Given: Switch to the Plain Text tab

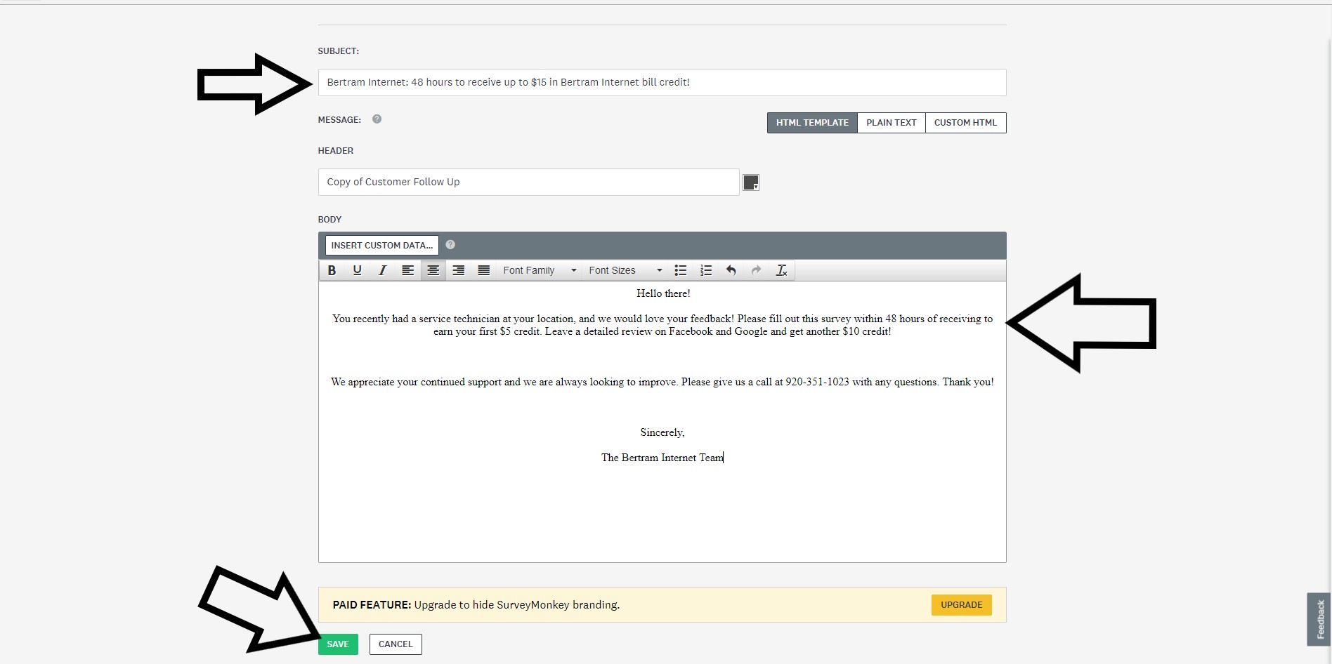Looking at the screenshot, I should (x=891, y=123).
